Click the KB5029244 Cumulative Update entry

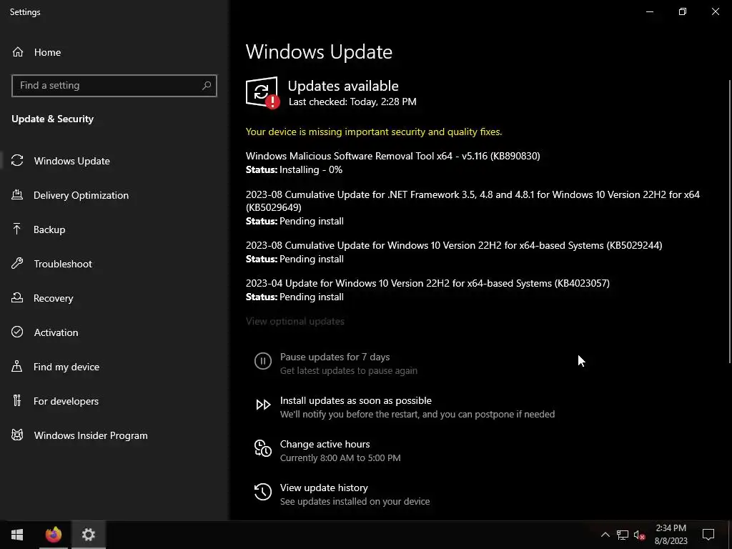pyautogui.click(x=454, y=245)
